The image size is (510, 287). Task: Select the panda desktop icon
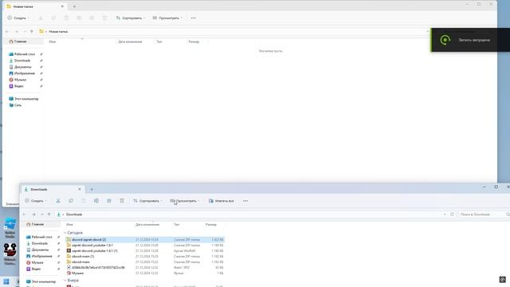click(10, 254)
